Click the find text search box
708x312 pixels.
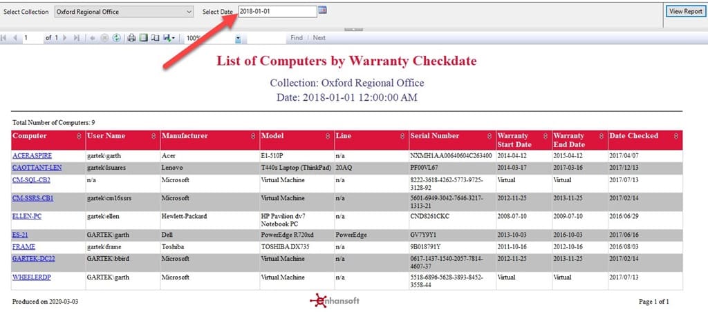pos(266,38)
